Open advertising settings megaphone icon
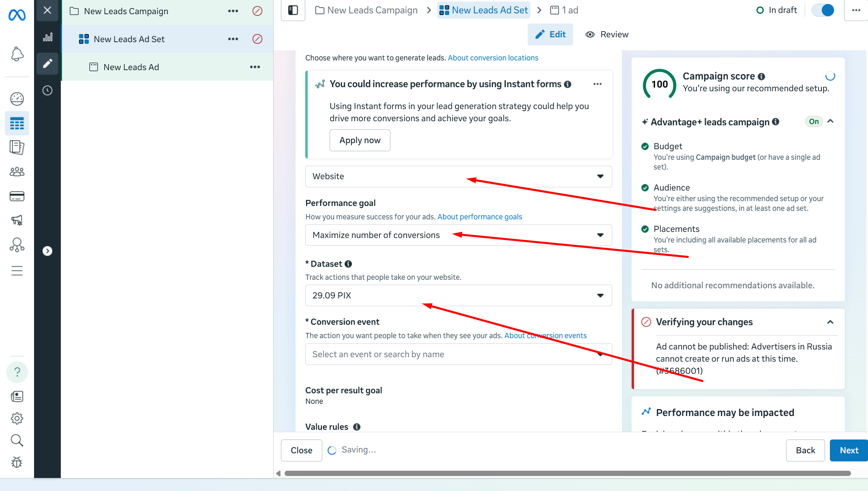 coord(17,220)
